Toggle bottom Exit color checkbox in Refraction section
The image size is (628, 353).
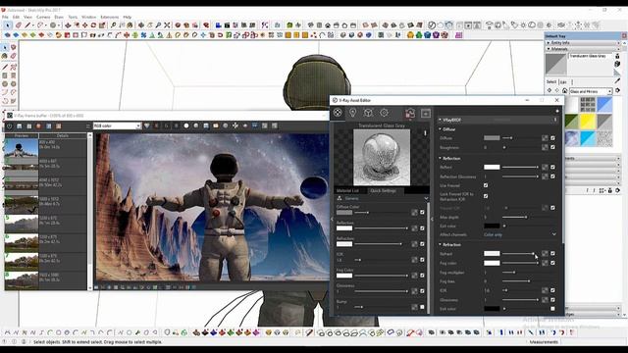pos(552,309)
